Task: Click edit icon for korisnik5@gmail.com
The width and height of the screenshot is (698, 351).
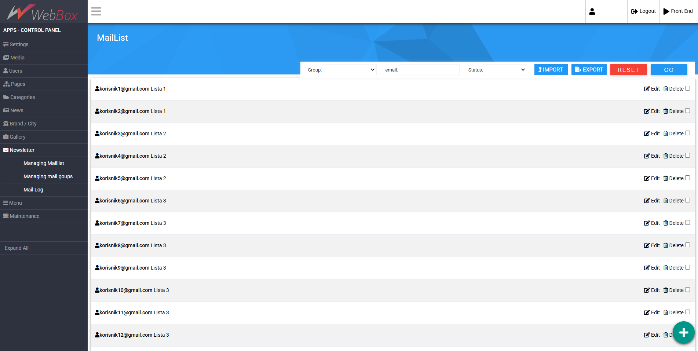Action: point(647,179)
